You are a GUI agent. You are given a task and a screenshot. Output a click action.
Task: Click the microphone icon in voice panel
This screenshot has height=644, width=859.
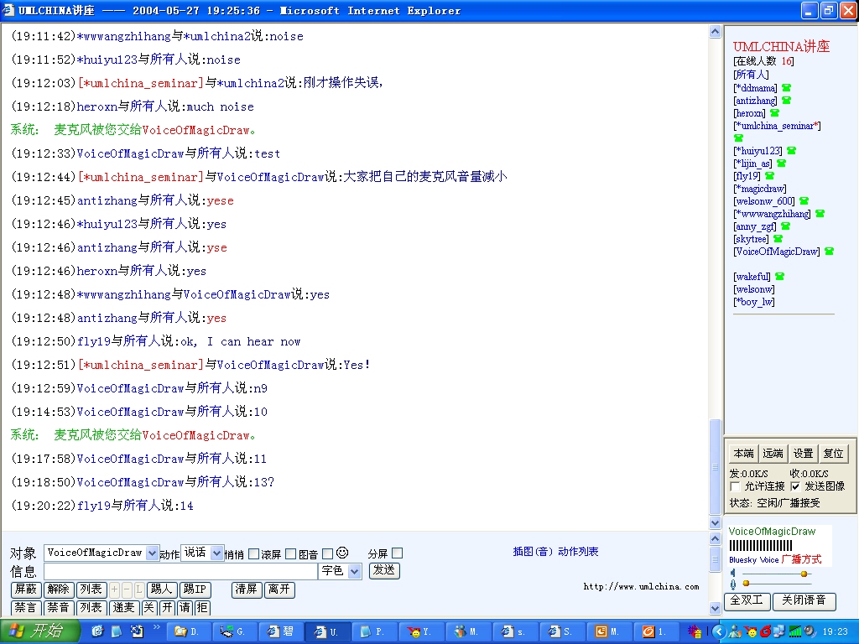[733, 584]
